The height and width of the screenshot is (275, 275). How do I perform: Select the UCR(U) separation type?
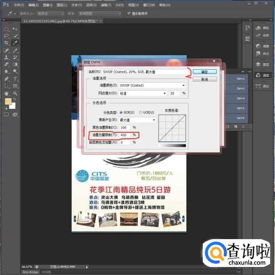pos(140,112)
